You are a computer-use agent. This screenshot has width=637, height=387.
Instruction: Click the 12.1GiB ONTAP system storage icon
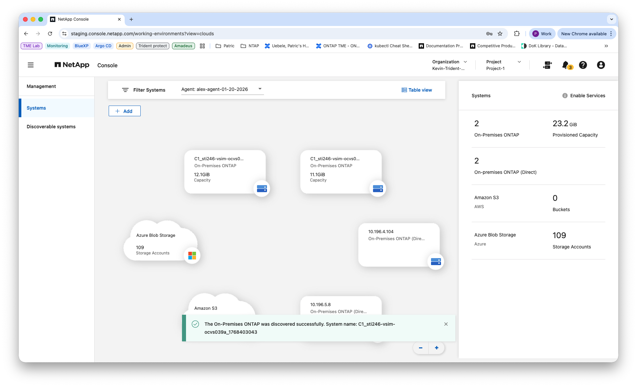[x=262, y=189]
